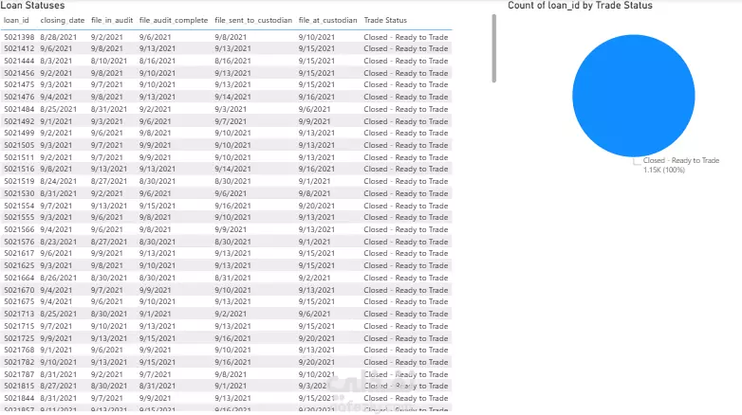742x415 pixels.
Task: Select loan_id cell 5021511
Action: tap(19, 157)
